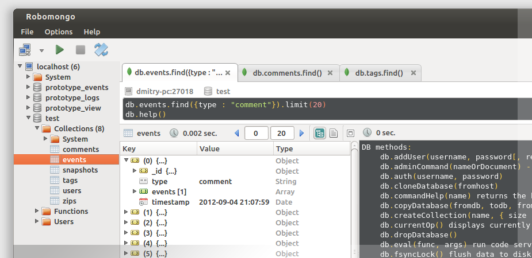Open the File menu
Image resolution: width=532 pixels, height=258 pixels.
tap(27, 32)
